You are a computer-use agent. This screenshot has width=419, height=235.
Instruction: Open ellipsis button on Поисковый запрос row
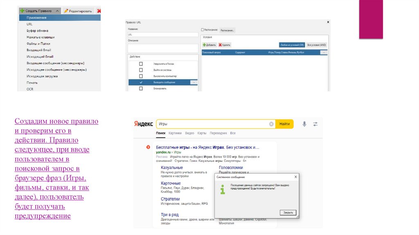point(324,52)
